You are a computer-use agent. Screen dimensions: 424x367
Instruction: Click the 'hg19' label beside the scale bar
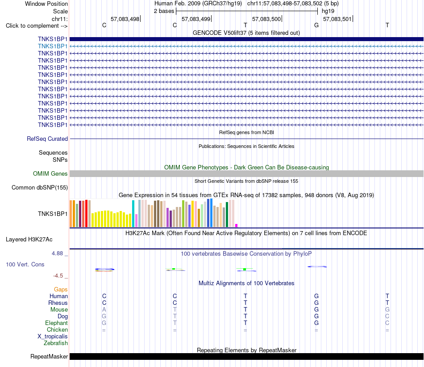[328, 11]
